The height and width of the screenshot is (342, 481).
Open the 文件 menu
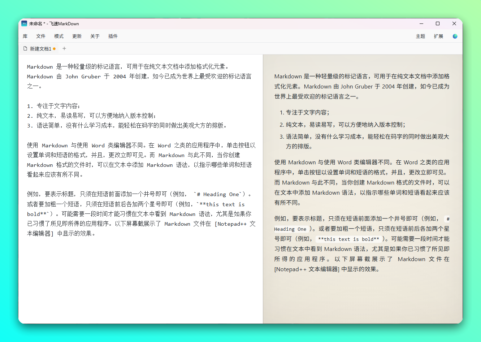coord(41,36)
